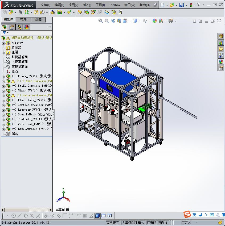Expand the 注解 annotations node
Viewport: 225px width, 226px height.
click(3, 53)
